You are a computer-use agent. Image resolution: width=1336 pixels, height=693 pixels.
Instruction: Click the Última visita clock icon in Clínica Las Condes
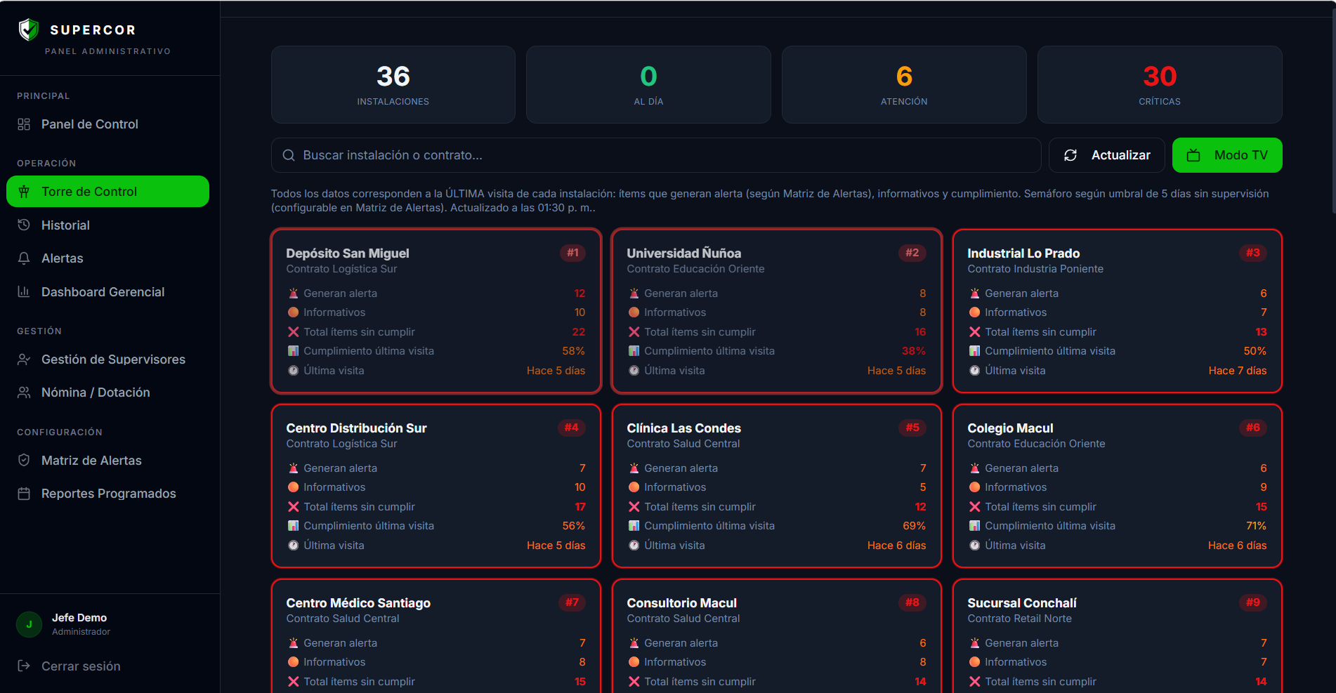click(x=634, y=546)
